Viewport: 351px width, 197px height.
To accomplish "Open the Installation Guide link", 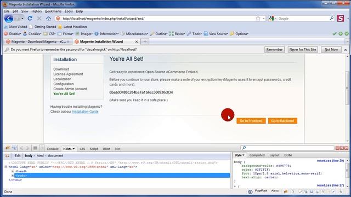I will pos(85,112).
